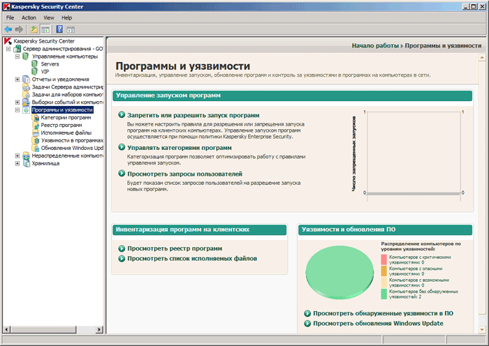This screenshot has height=346, width=489.
Task: Click the Forward arrow toolbar icon
Action: [19, 29]
